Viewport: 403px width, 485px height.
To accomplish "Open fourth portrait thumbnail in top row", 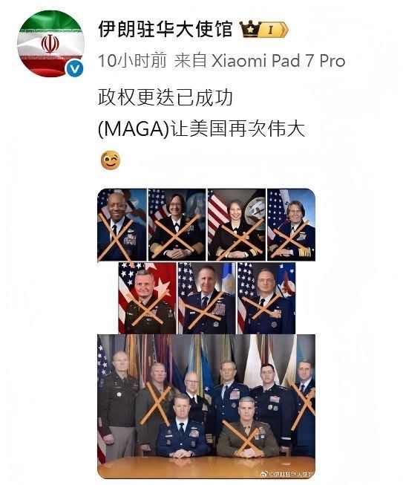I will (291, 225).
